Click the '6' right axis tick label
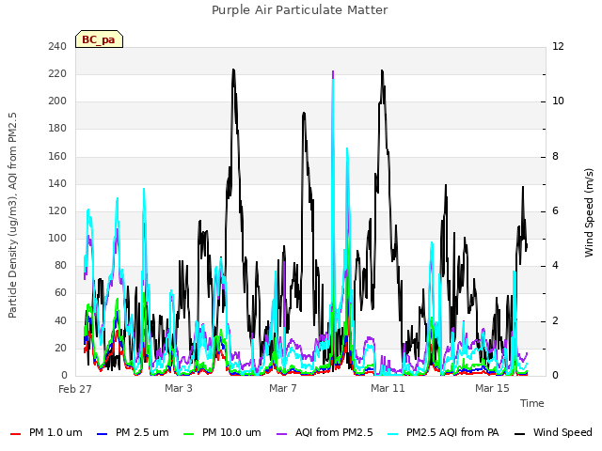Image resolution: width=602 pixels, height=451 pixels. (556, 210)
